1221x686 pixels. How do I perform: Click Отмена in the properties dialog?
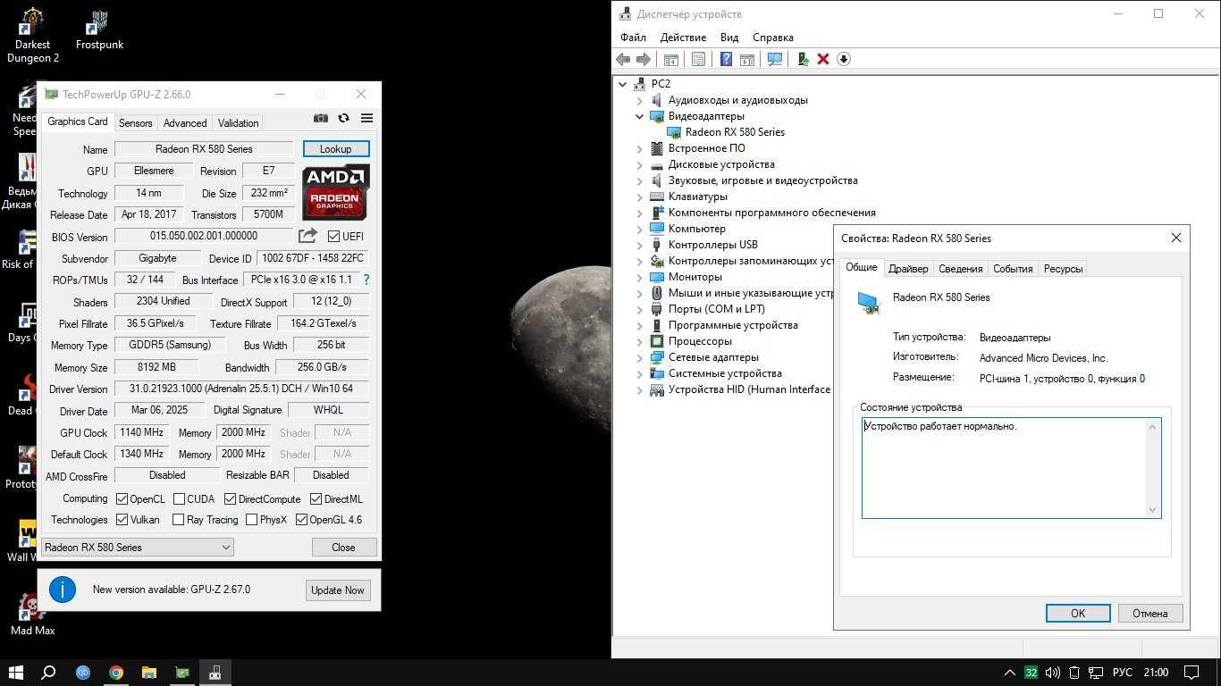(1150, 613)
